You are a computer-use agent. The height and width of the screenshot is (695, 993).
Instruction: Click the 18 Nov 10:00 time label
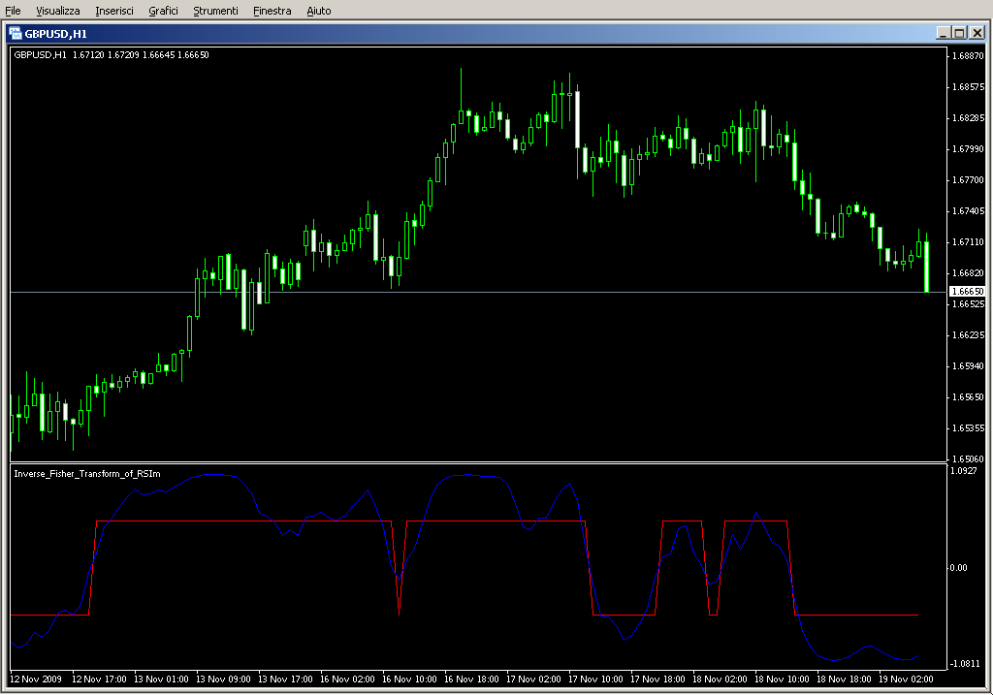[782, 679]
